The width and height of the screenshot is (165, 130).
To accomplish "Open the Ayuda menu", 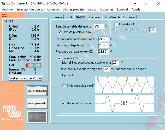I will point(136,9).
